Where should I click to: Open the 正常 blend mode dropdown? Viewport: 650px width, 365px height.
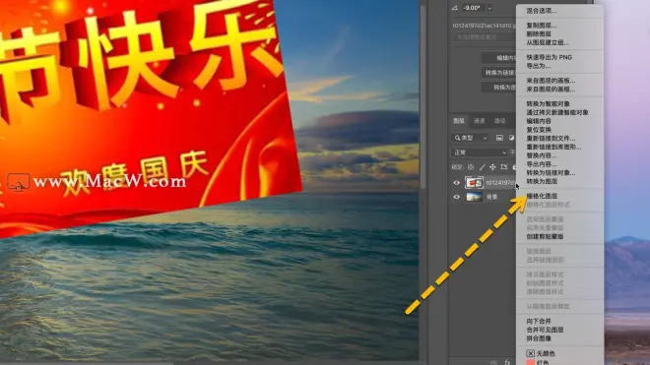(480, 152)
